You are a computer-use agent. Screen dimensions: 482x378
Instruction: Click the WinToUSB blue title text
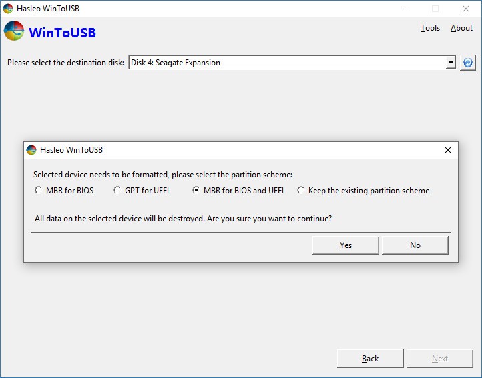point(62,33)
